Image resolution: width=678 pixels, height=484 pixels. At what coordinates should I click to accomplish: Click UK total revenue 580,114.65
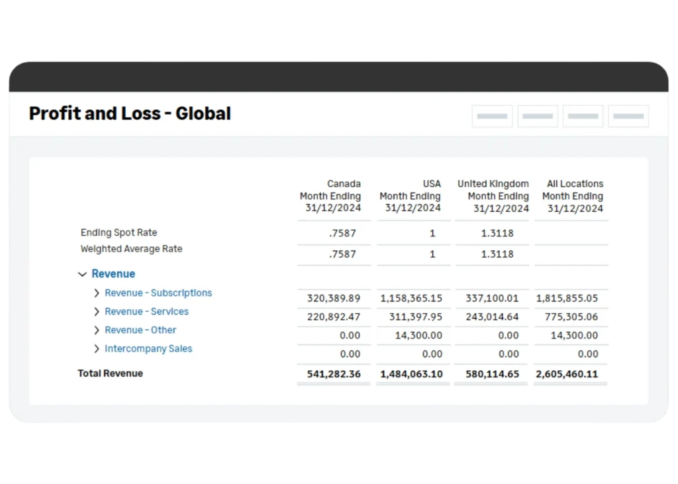click(492, 374)
